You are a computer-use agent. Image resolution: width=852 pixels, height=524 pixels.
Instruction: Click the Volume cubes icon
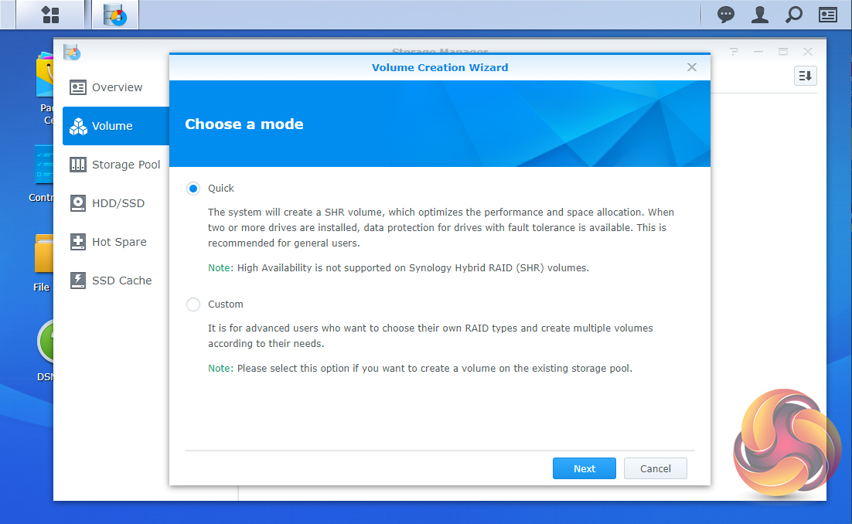point(78,126)
